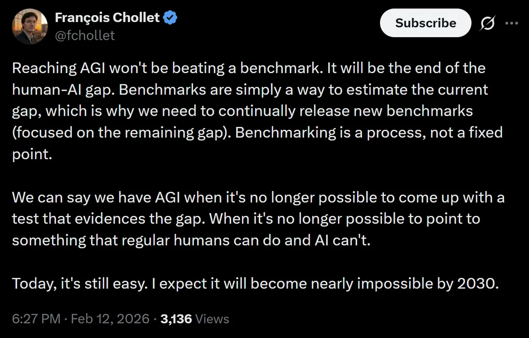This screenshot has height=338, width=529.
Task: Click the Grok explain-post icon
Action: 487,23
